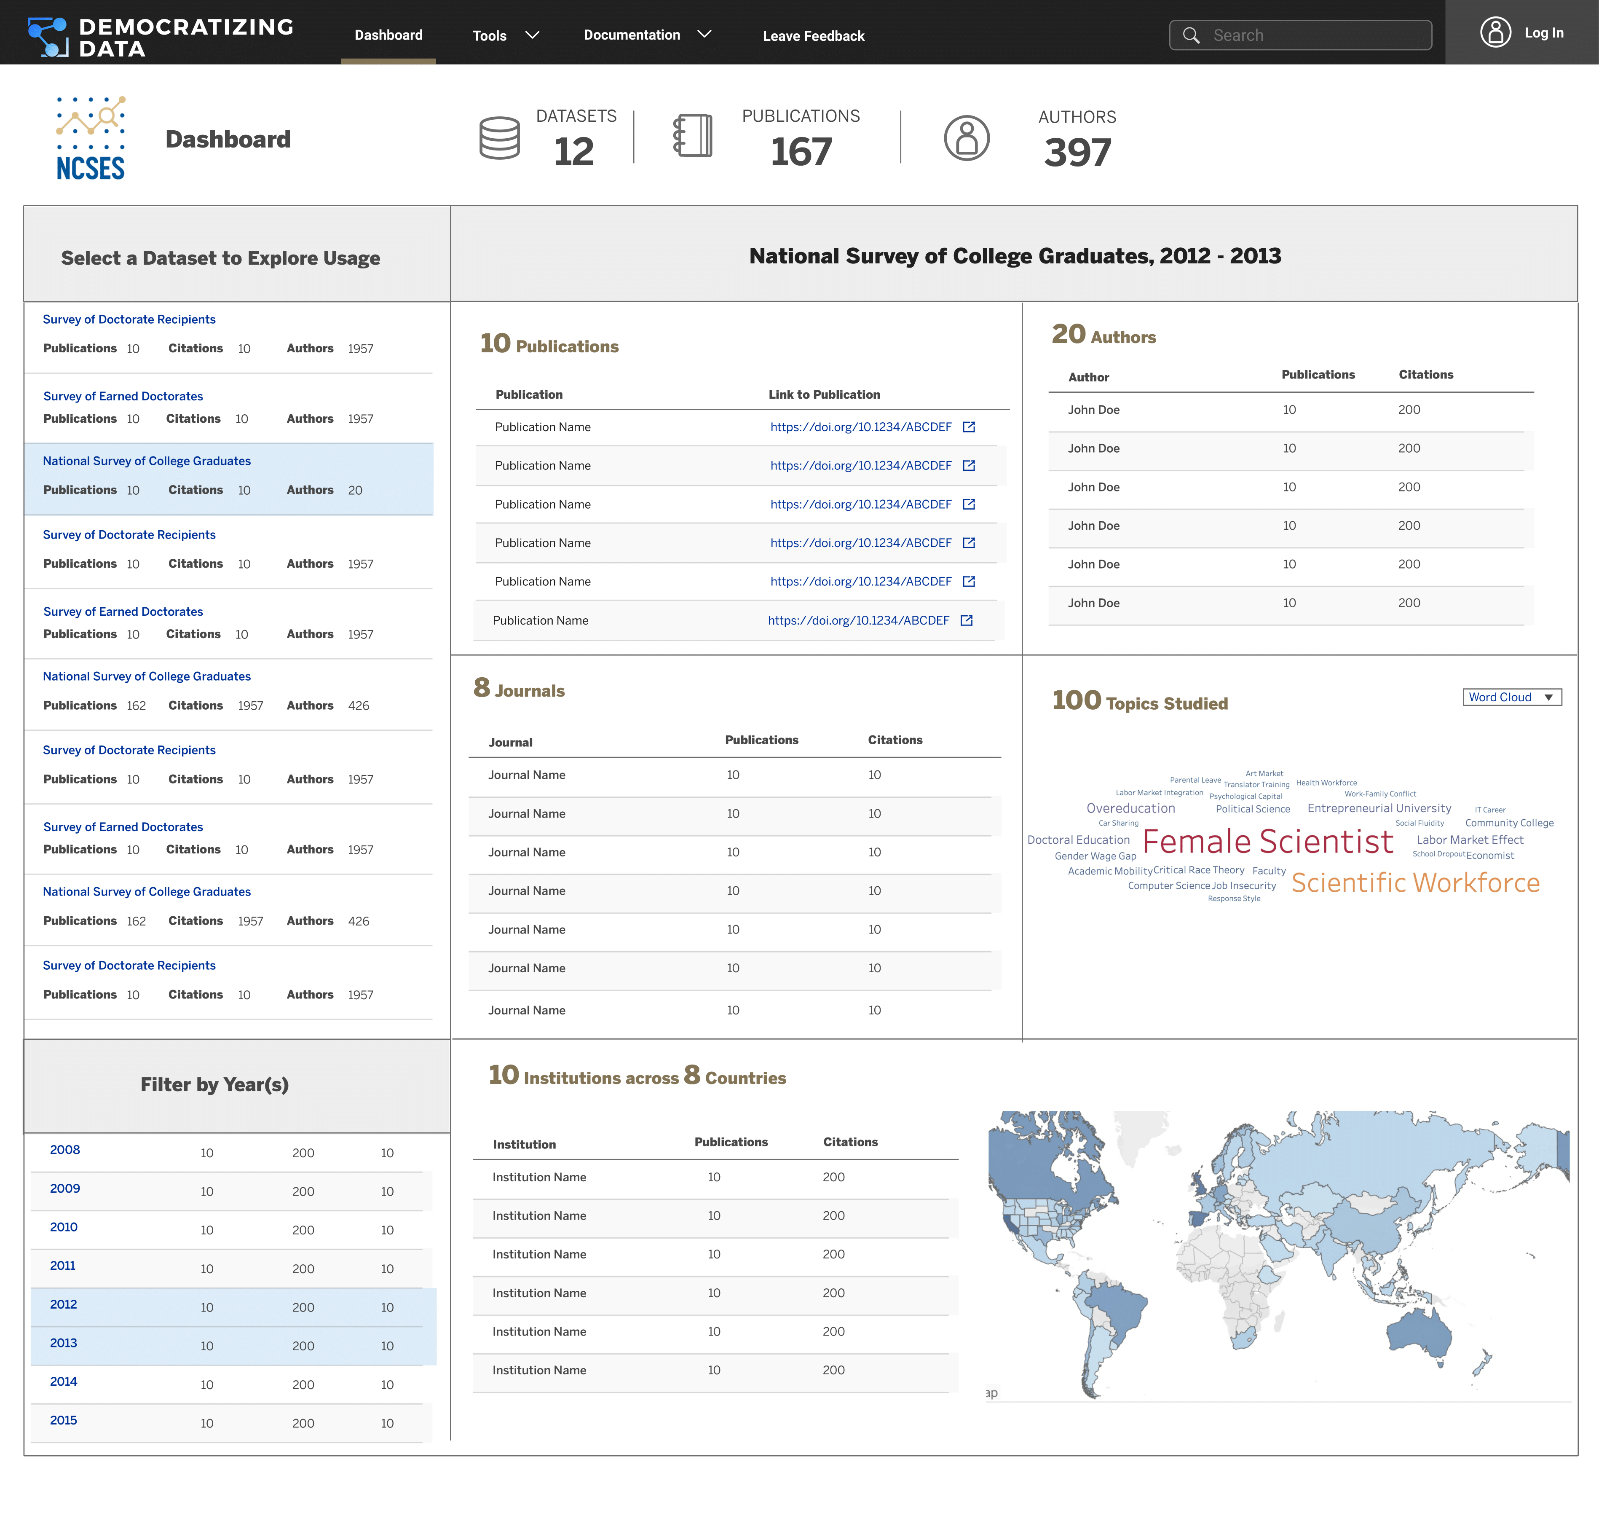The image size is (1599, 1529).
Task: Open the Word Cloud view dropdown
Action: [1512, 697]
